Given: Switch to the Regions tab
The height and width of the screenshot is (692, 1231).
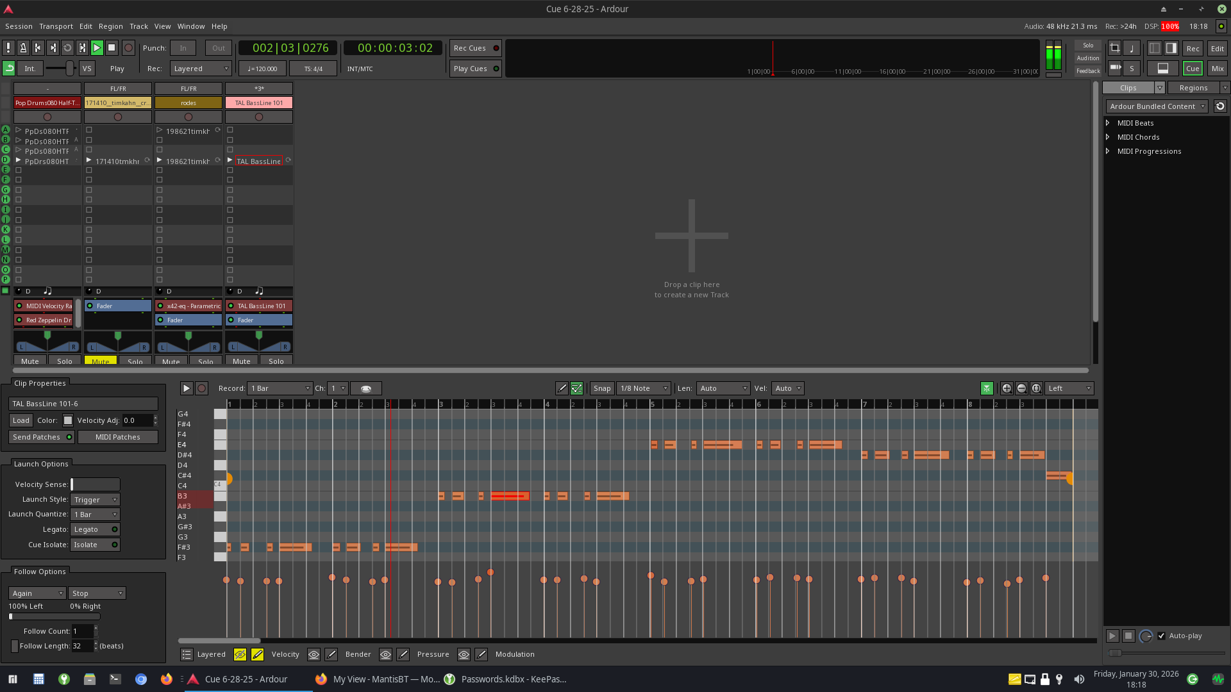Looking at the screenshot, I should (x=1193, y=88).
